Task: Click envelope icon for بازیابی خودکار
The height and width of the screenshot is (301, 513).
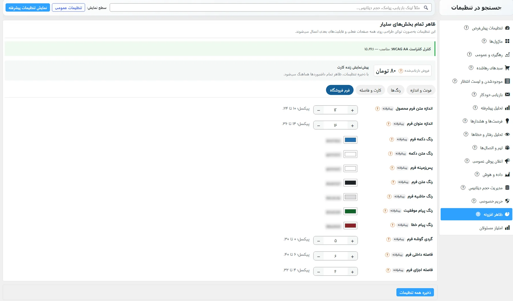Action: click(507, 94)
